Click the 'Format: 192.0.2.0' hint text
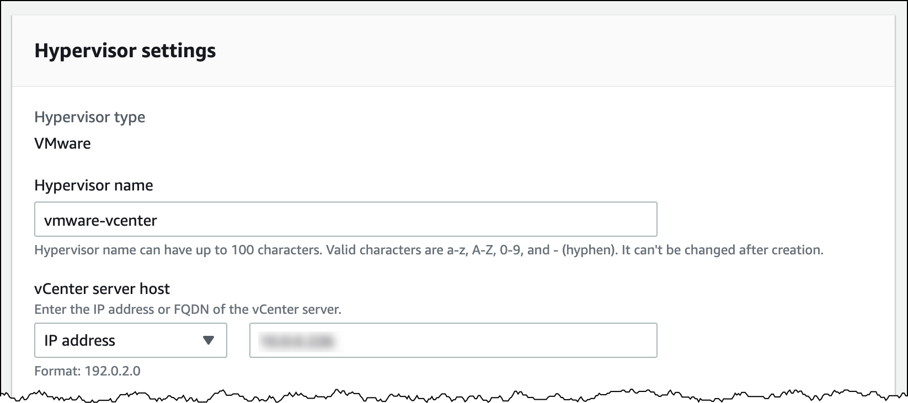908x403 pixels. [87, 371]
